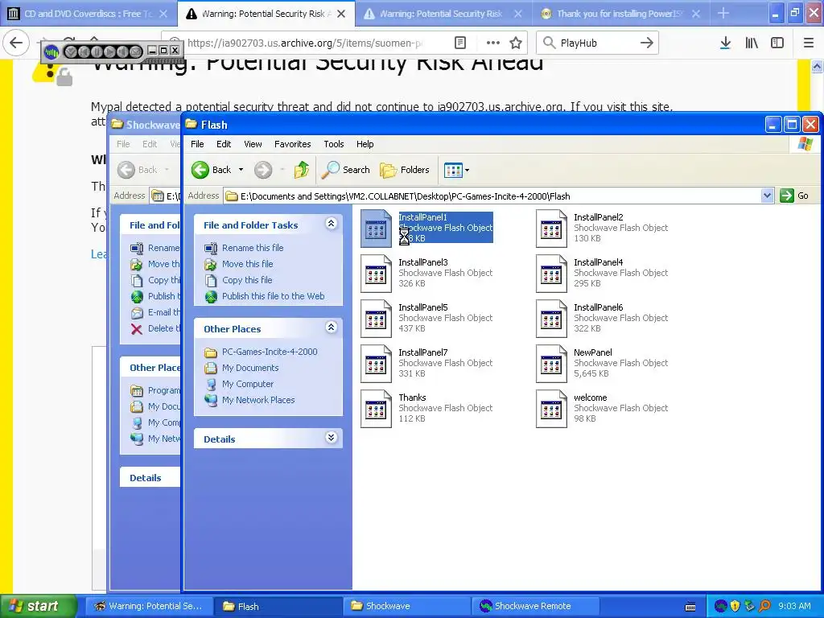Open the View menu in Flash window
824x618 pixels.
[x=253, y=144]
